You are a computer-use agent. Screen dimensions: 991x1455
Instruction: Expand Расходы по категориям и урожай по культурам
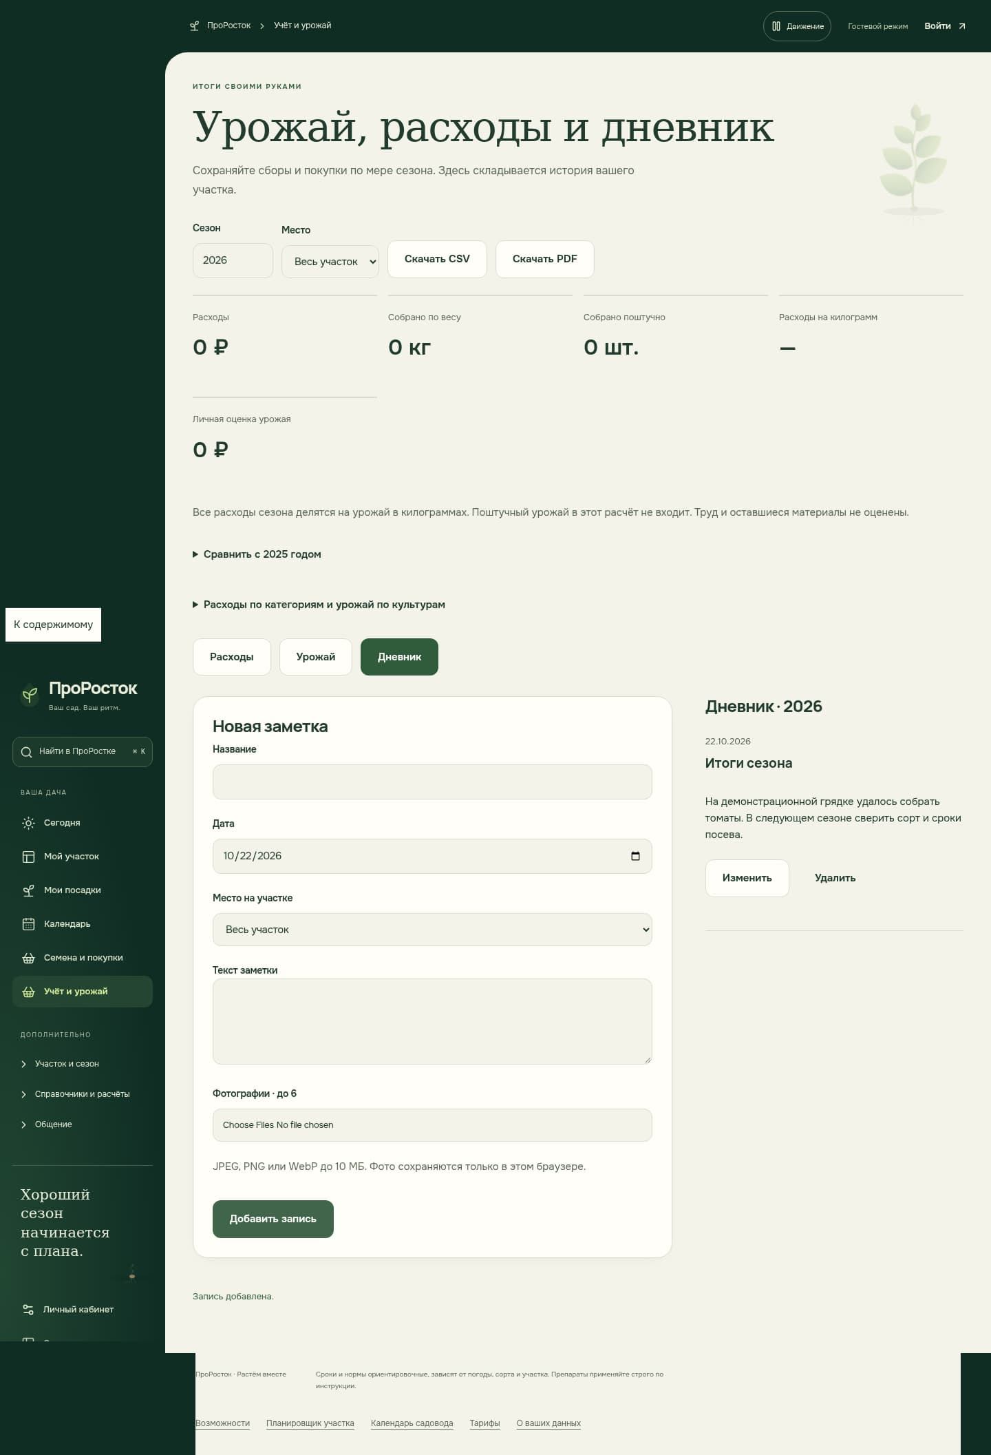[x=319, y=605]
